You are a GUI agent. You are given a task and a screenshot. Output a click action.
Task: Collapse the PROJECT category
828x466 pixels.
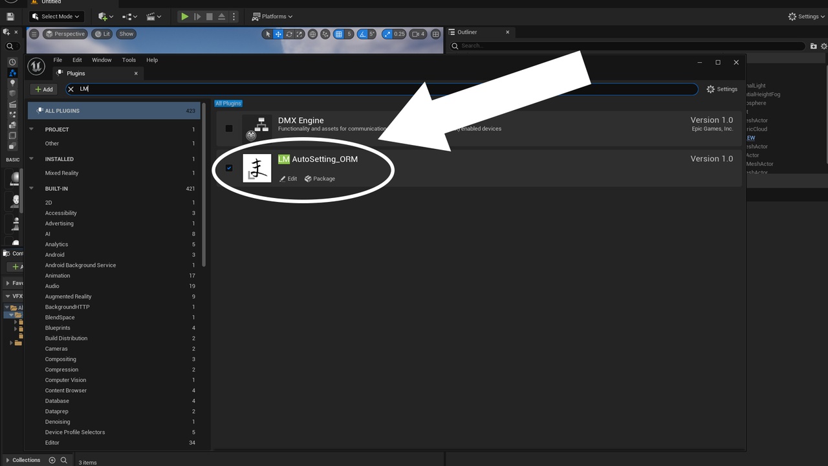pos(32,129)
